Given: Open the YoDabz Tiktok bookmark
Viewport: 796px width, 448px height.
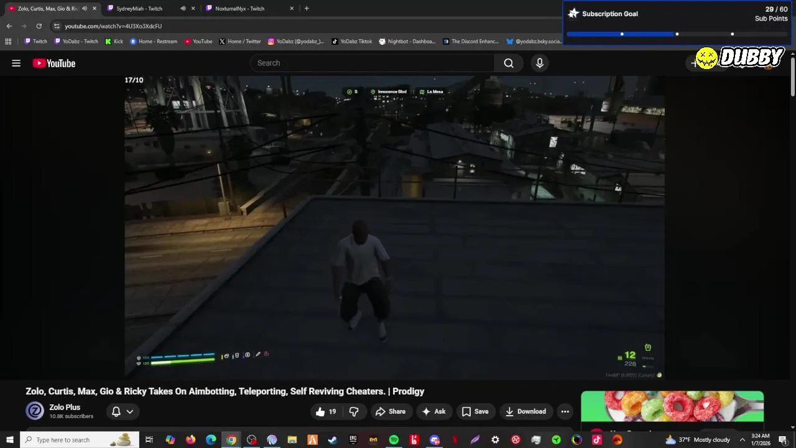Looking at the screenshot, I should pos(352,41).
